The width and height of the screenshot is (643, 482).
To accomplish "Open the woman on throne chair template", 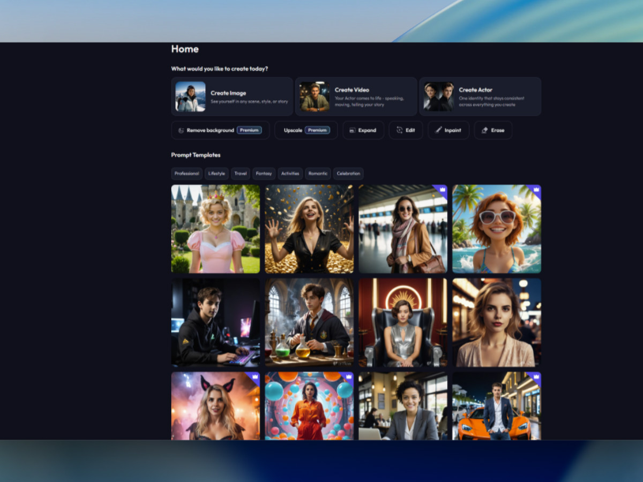I will (x=403, y=322).
